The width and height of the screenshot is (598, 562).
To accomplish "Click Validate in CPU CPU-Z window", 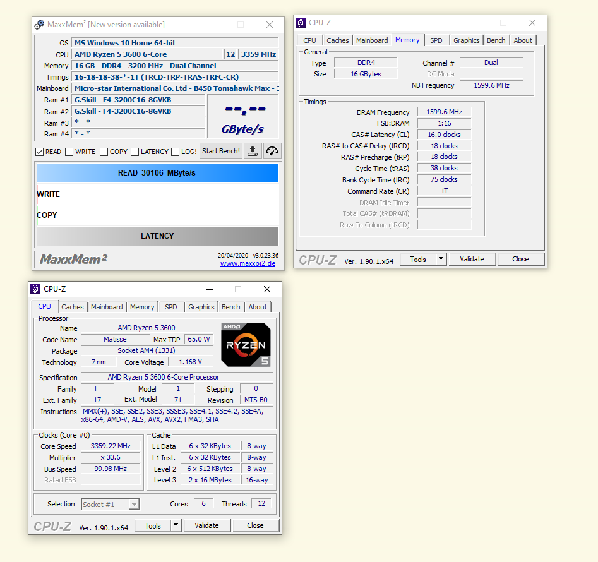I will point(207,525).
